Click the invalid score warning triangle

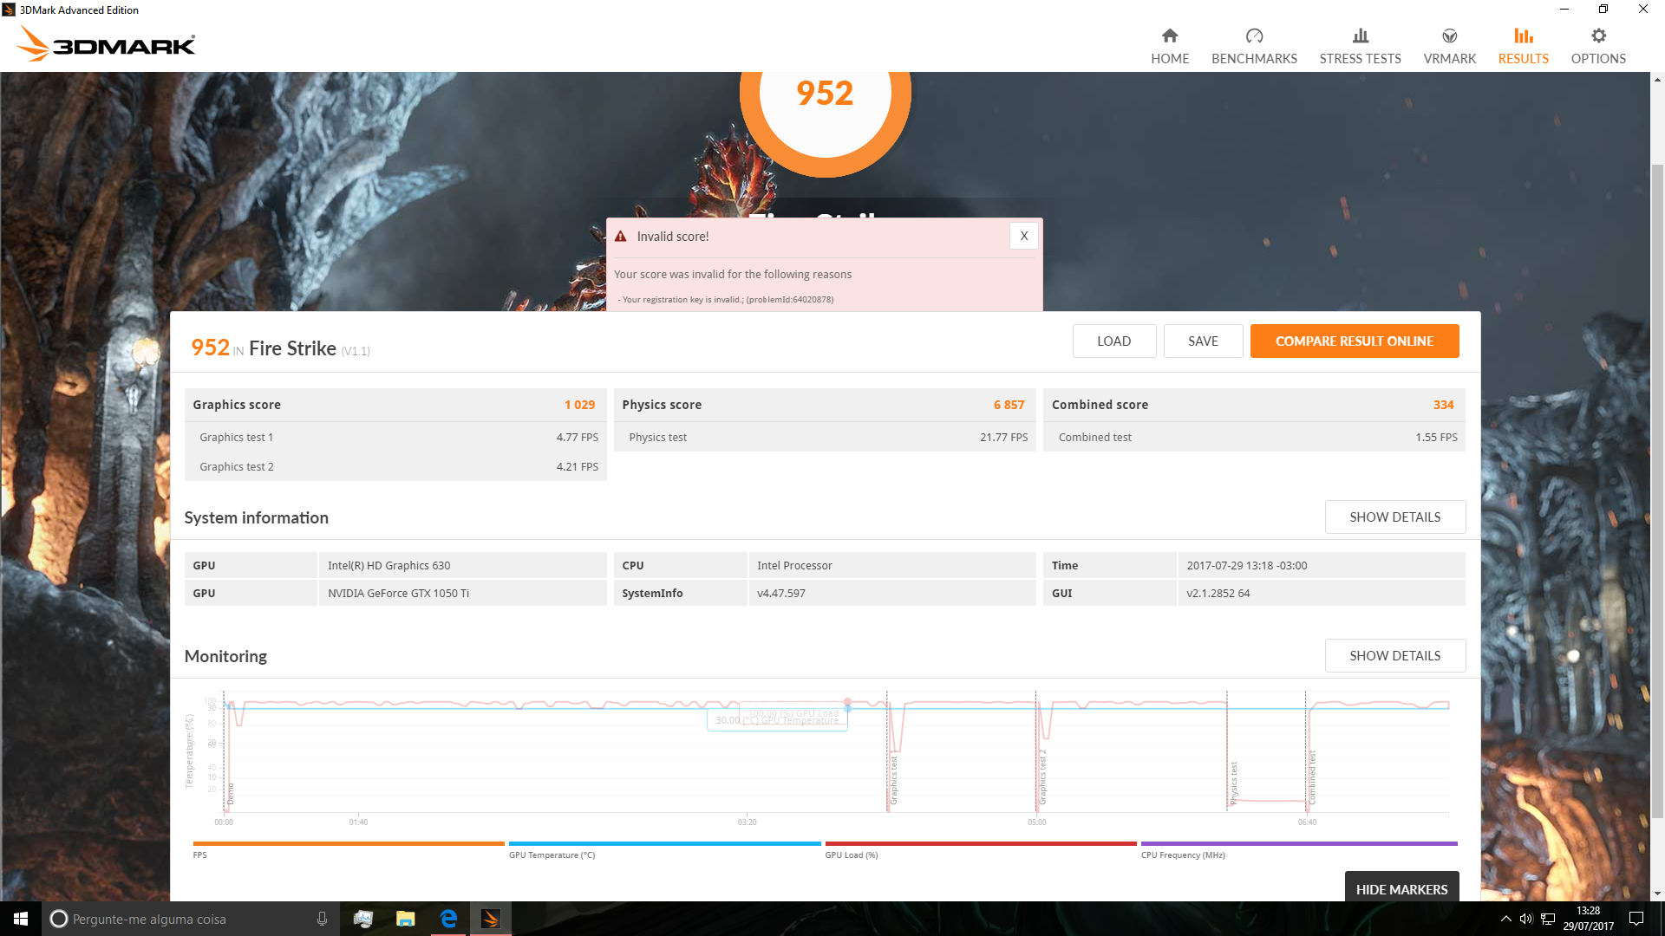click(x=620, y=236)
